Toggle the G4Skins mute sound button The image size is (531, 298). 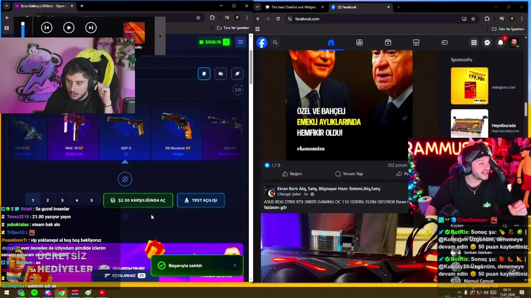(221, 74)
